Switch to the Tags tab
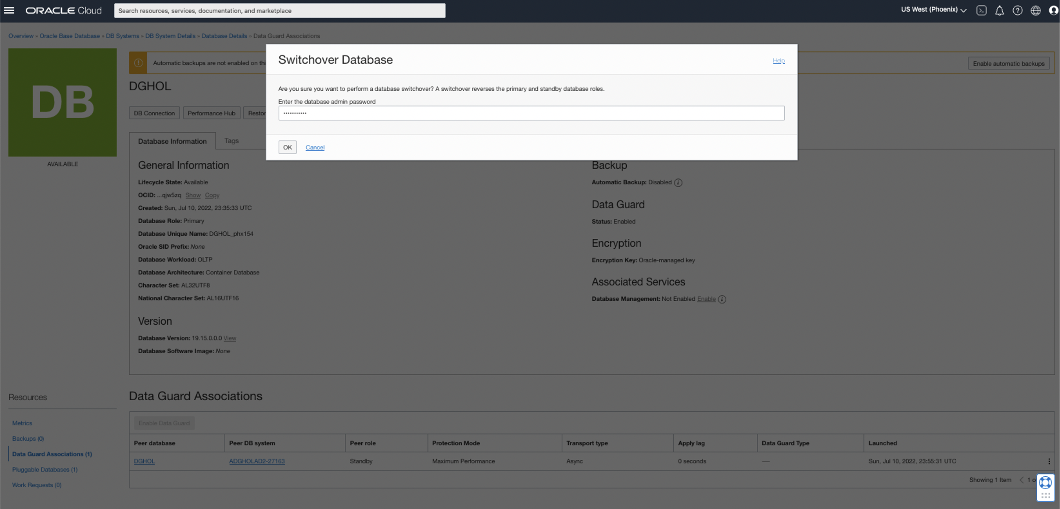1060x509 pixels. tap(231, 141)
